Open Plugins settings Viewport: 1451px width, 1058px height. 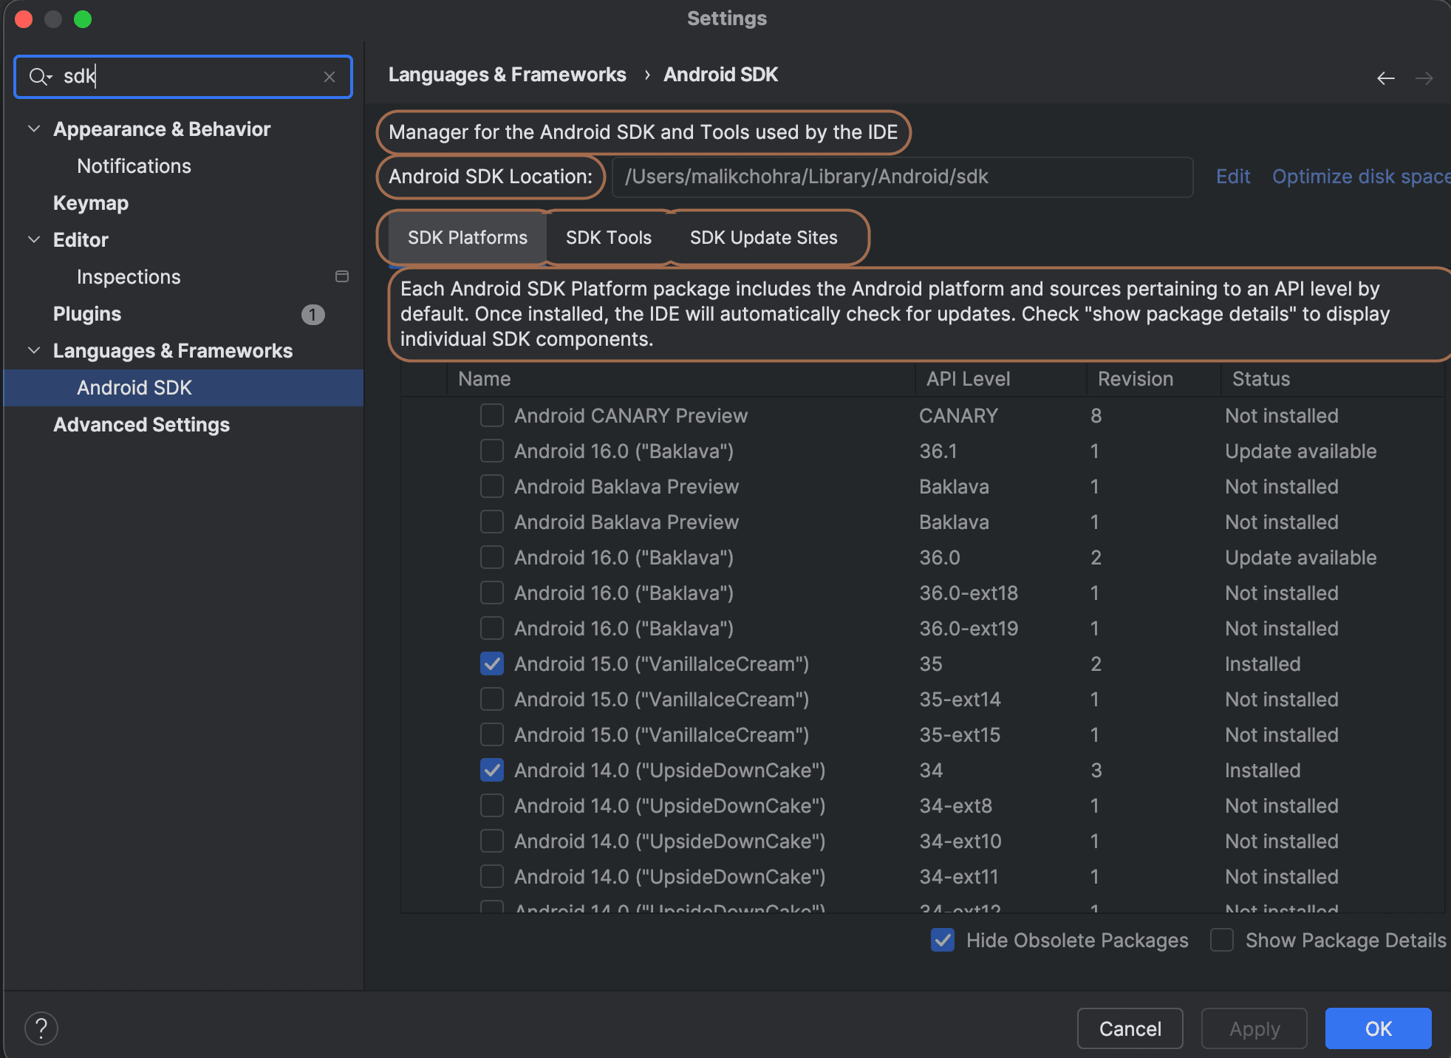tap(87, 314)
